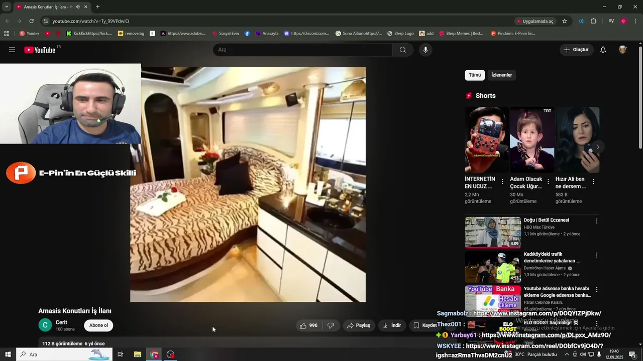Screen dimensions: 643x361
Task: Open the Adam Olacak Çocuk short thumbnail
Action: [532, 140]
